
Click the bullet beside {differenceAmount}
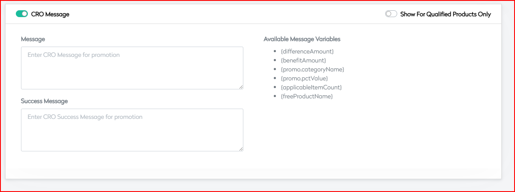(x=275, y=51)
